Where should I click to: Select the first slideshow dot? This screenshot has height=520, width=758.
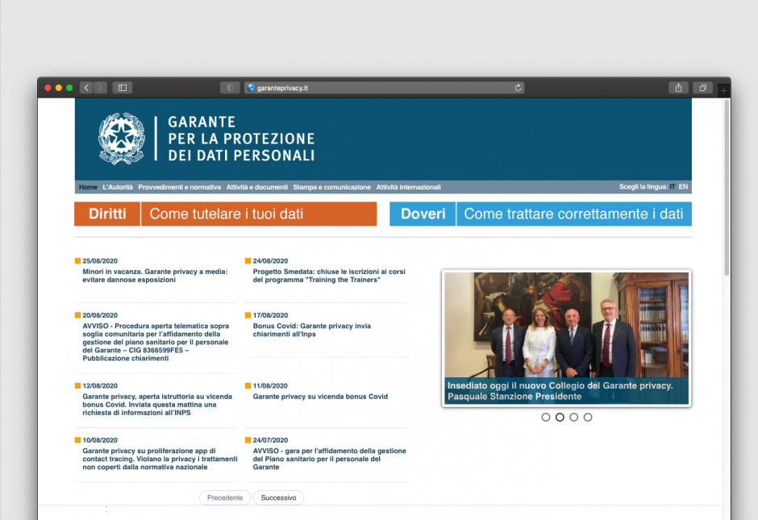pos(546,417)
